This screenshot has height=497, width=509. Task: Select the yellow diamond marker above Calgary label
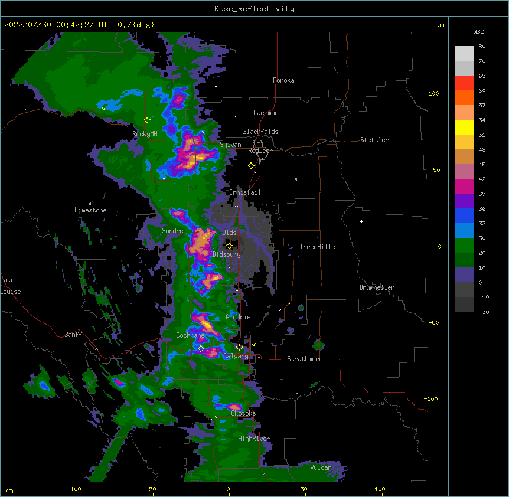239,348
